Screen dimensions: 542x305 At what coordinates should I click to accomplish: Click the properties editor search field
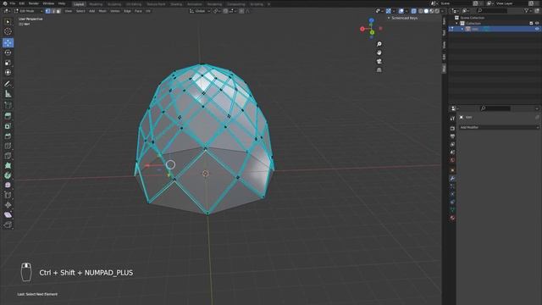point(495,108)
